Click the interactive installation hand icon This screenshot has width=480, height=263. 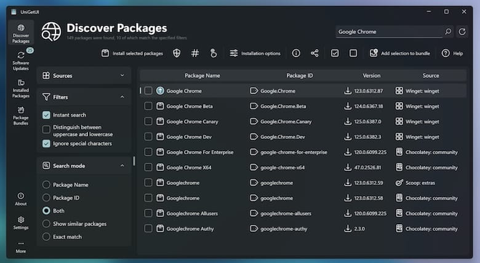click(214, 53)
